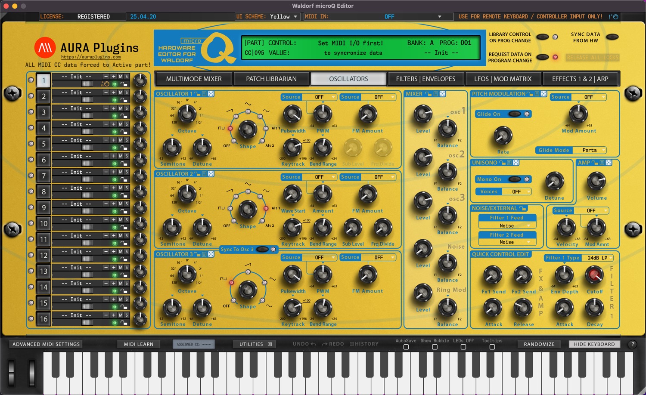646x395 pixels.
Task: Select part 7 number button
Action: tap(43, 176)
